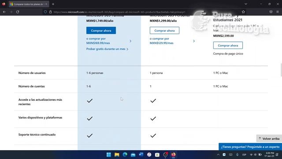Screen dimensions: 282x159
Task: Click 'Accede a las actualizaciones más recientes' label
Action: tap(40, 102)
